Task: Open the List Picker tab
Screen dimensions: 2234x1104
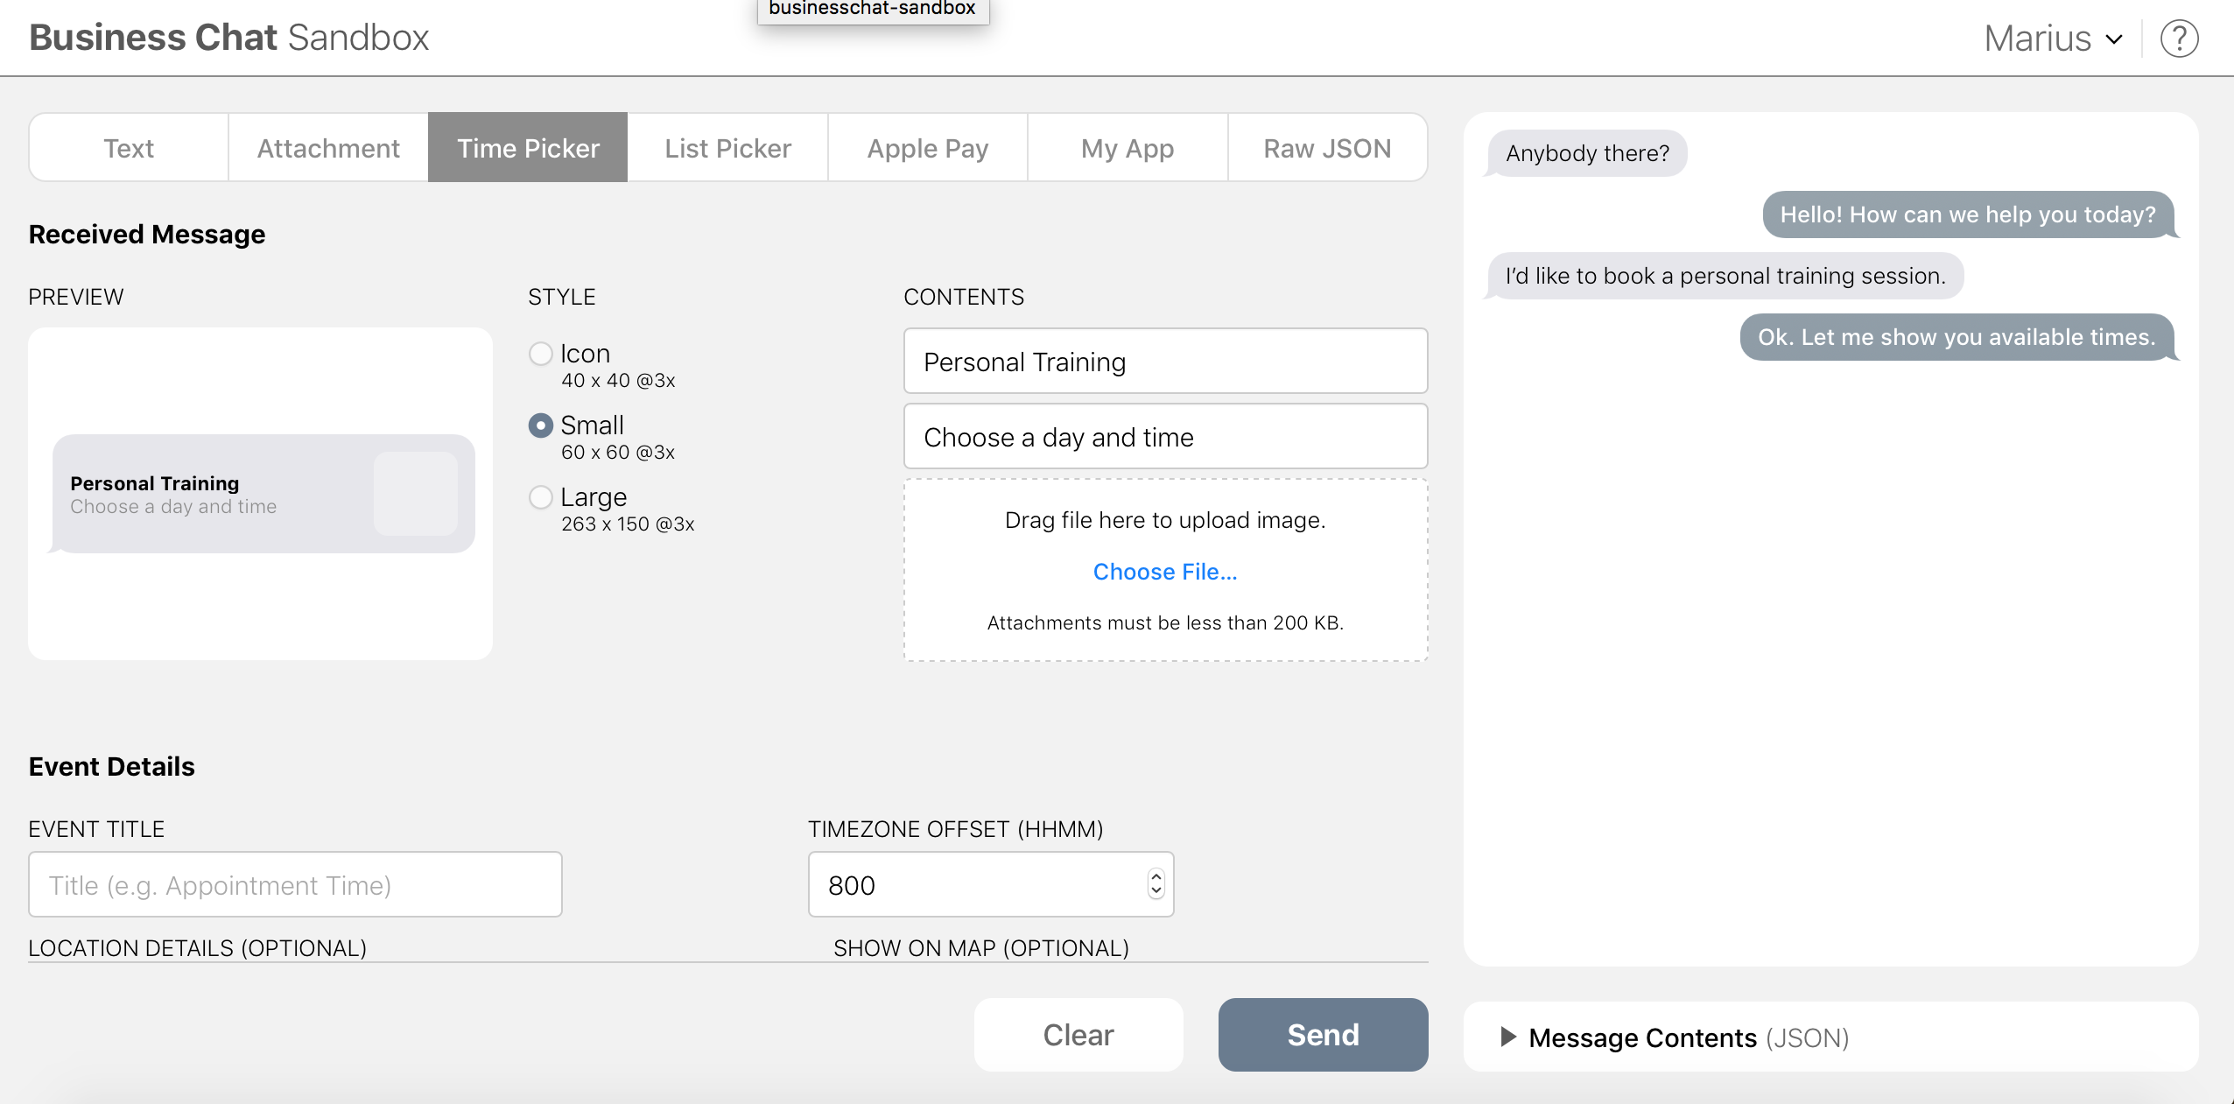Action: point(727,148)
